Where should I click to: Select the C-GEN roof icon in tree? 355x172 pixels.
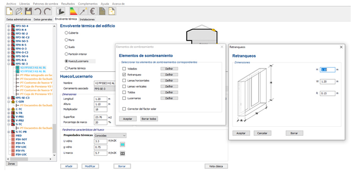[13, 102]
